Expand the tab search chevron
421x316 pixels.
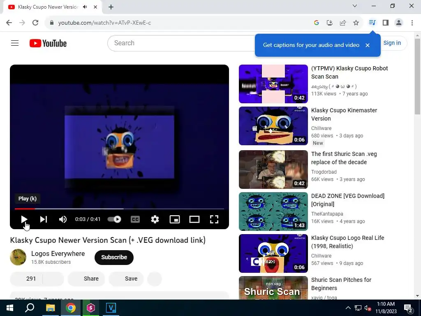tap(355, 6)
